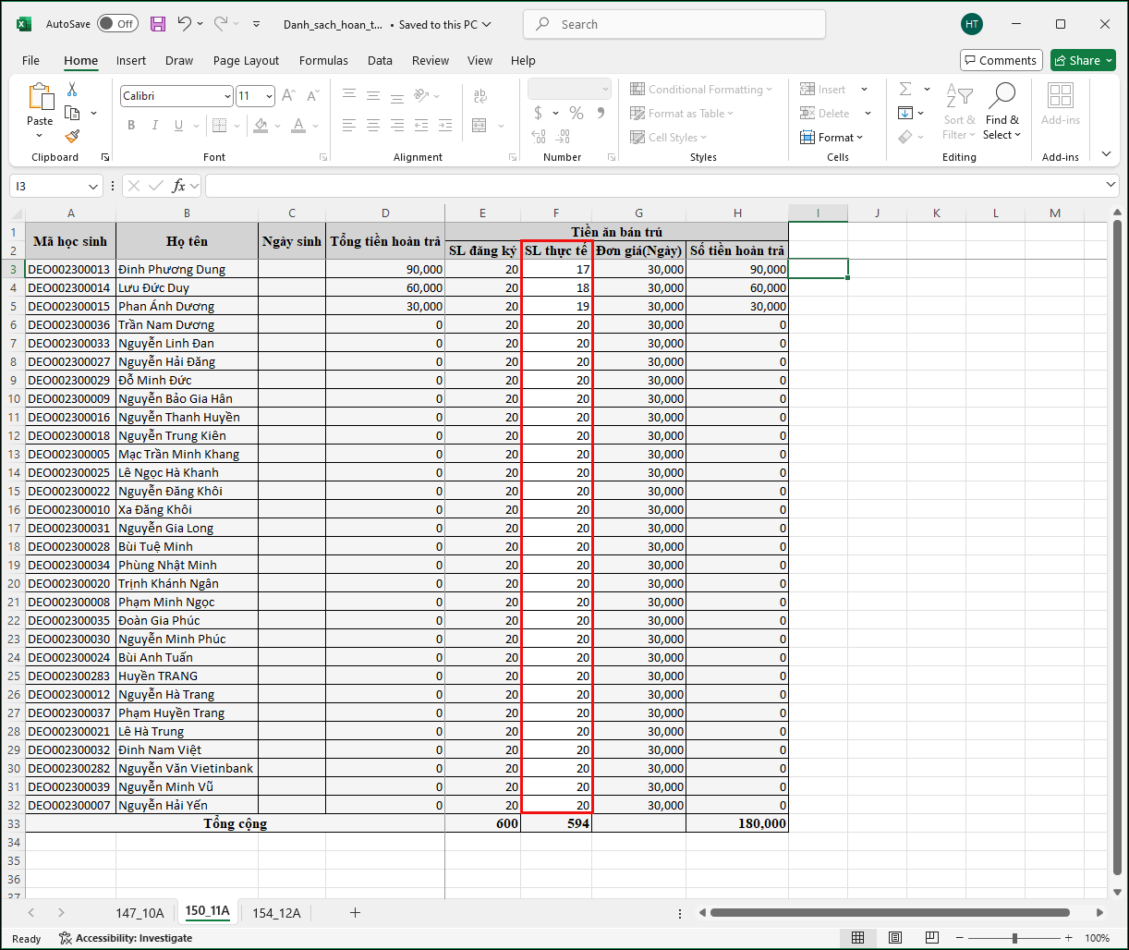
Task: Open the Format cells dropdown
Action: [x=832, y=138]
